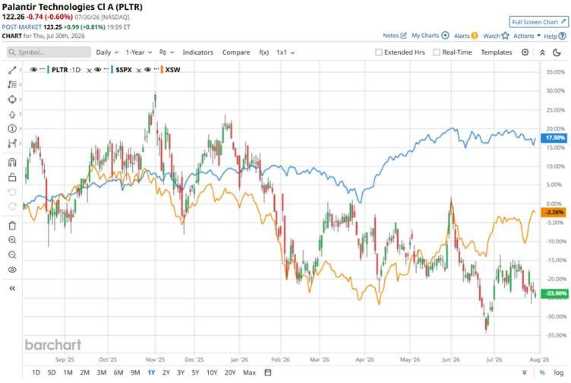Image resolution: width=571 pixels, height=383 pixels.
Task: Toggle drawings visibility eye in sidebar
Action: tap(12, 270)
